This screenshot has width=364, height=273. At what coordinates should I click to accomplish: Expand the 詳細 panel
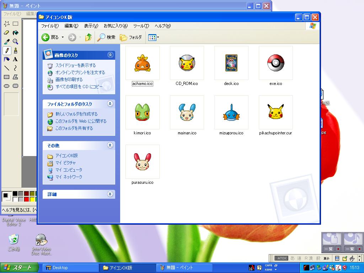(110, 194)
